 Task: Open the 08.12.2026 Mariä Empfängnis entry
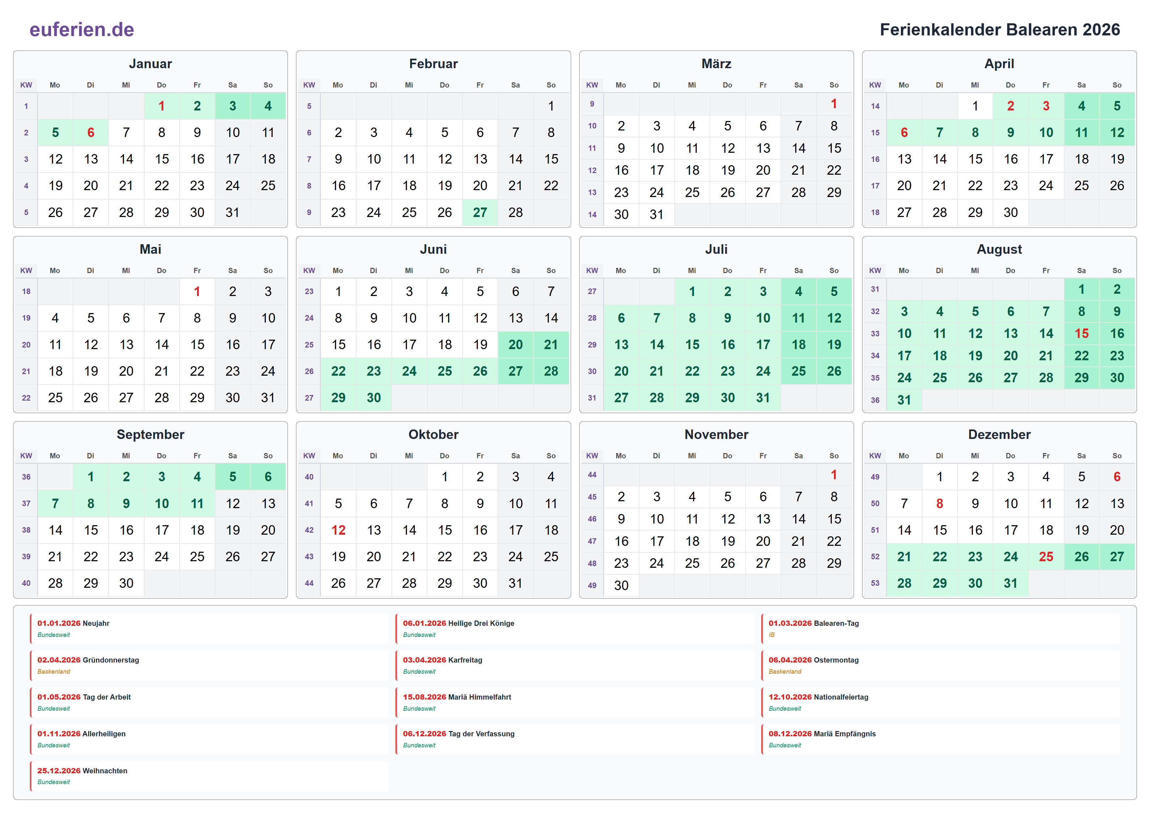940,739
